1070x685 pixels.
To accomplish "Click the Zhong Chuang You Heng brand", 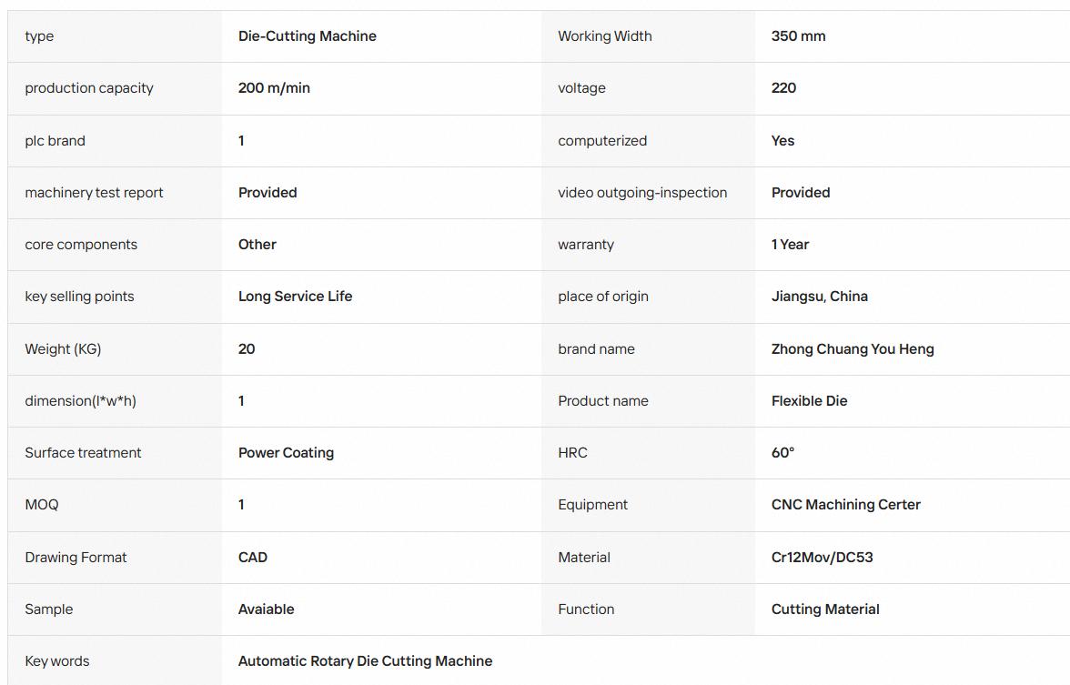I will [853, 348].
